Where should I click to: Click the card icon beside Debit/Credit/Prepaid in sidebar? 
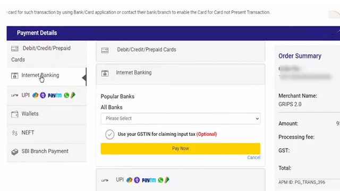[15, 48]
